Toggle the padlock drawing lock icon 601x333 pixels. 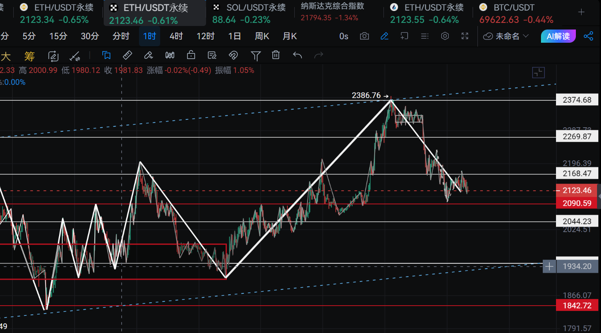click(191, 55)
